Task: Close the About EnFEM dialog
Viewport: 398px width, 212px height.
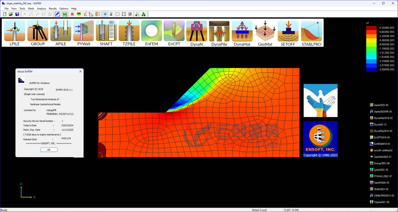Action: [x=80, y=71]
